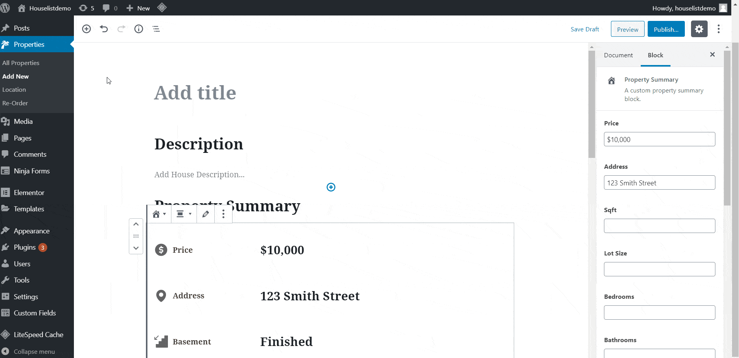This screenshot has height=358, width=739.
Task: Click the Publish button
Action: [666, 29]
